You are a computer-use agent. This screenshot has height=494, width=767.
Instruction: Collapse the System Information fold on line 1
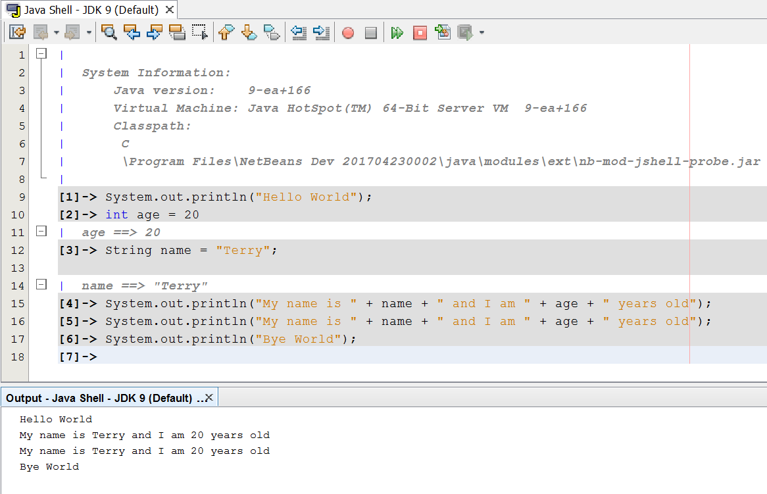click(x=41, y=54)
